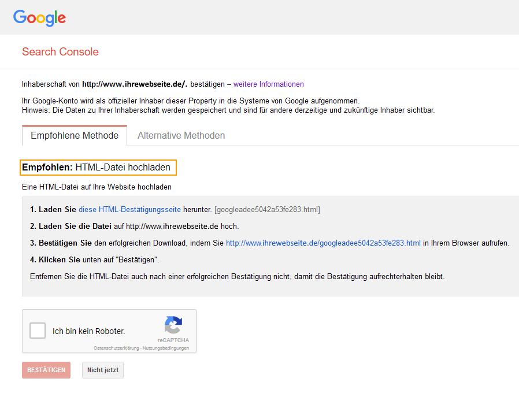Click the reCAPTCHA text label
Screen dimensions: 519x397
(x=173, y=340)
